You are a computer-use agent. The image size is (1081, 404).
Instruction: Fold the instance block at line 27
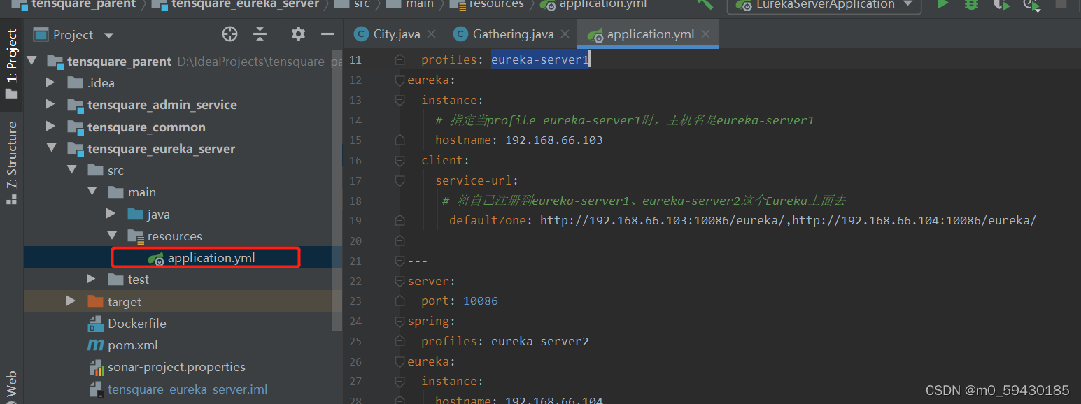[400, 382]
